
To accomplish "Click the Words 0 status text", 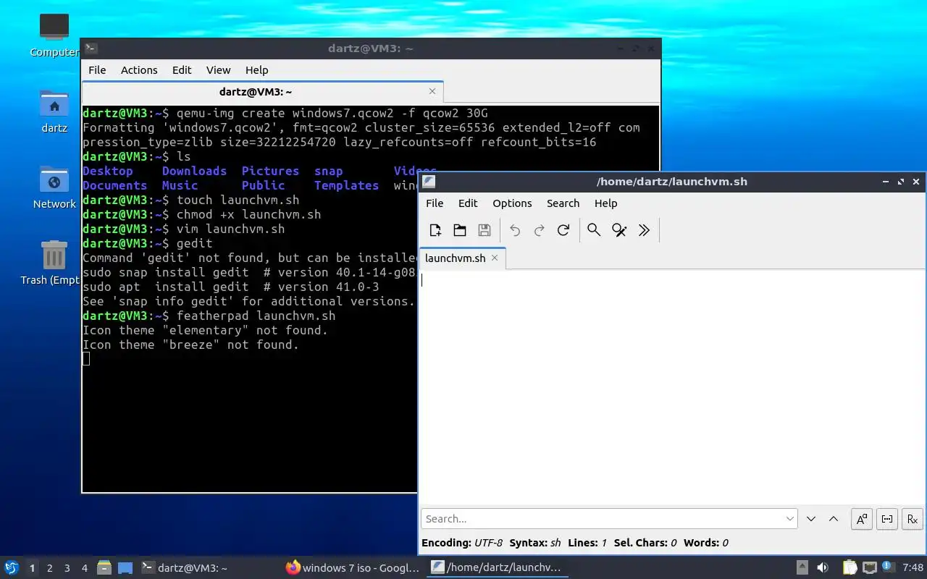I will point(705,543).
